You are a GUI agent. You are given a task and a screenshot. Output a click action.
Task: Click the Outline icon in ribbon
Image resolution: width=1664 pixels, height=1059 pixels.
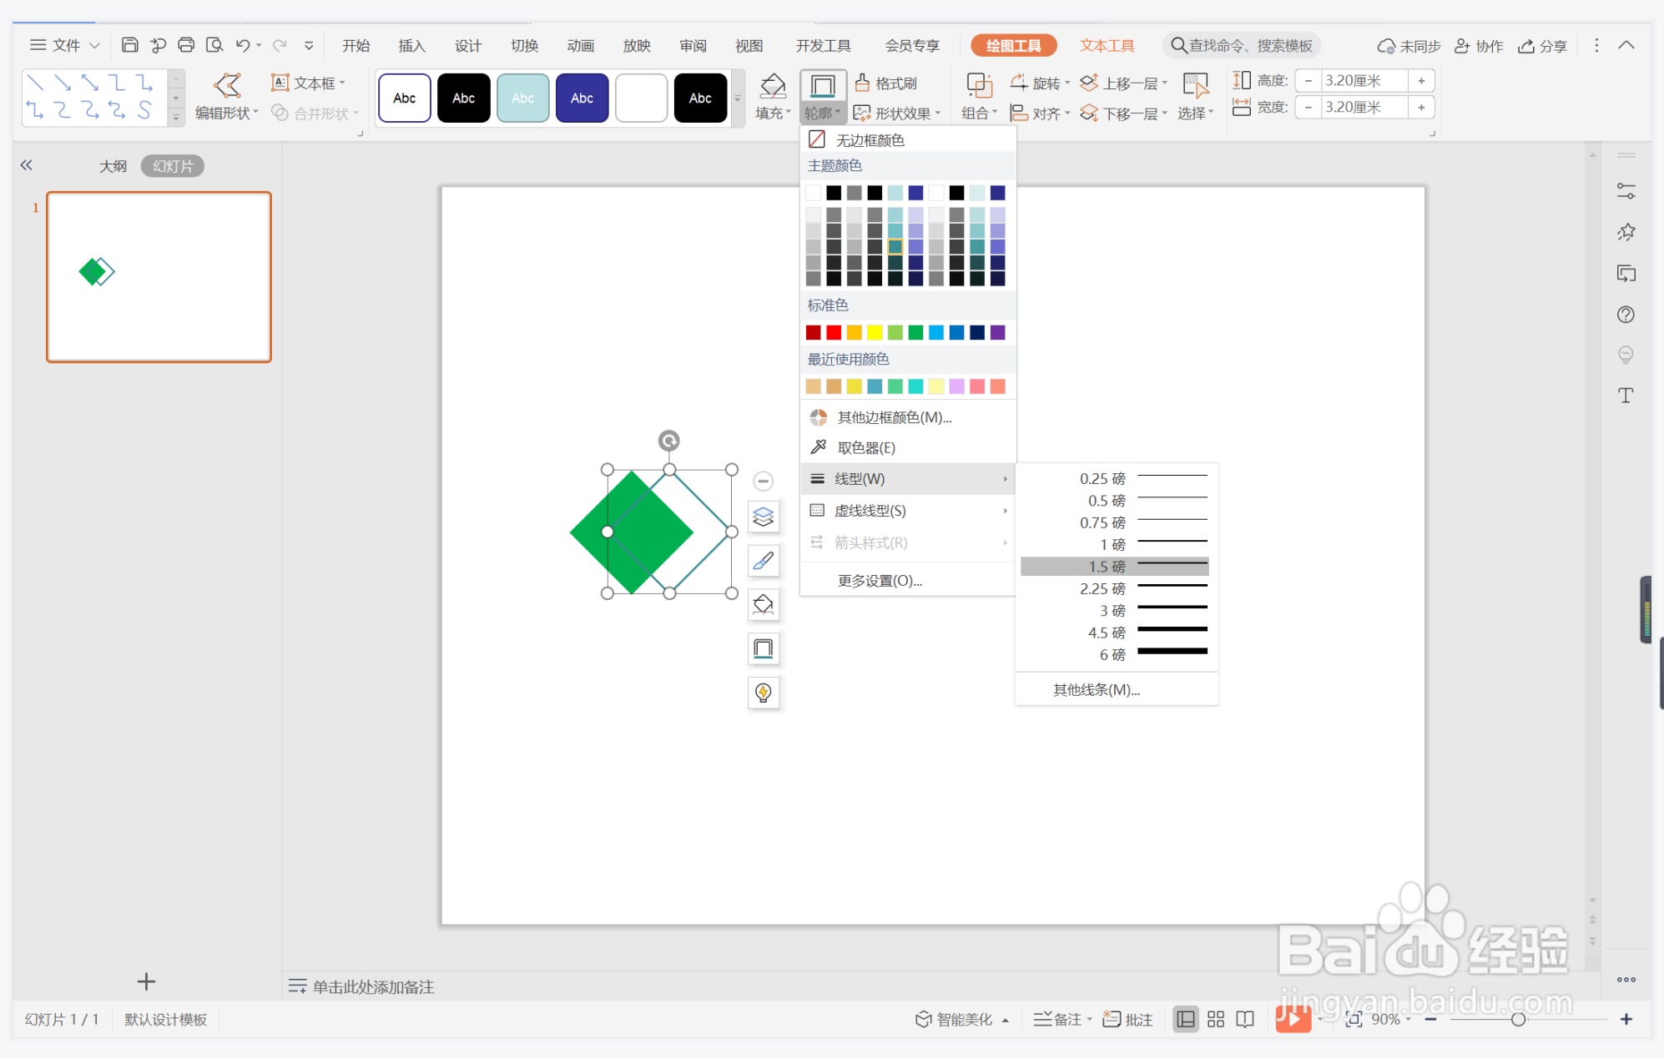823,86
